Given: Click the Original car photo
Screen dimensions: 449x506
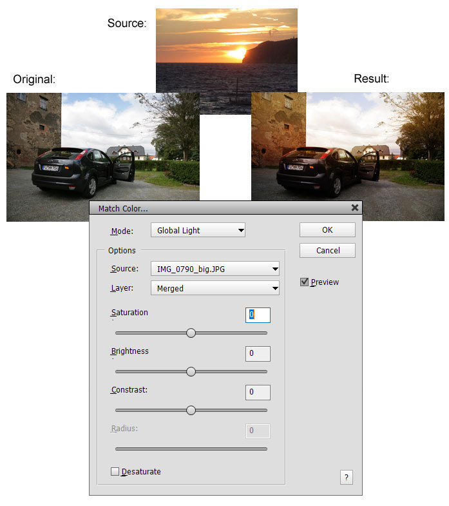Looking at the screenshot, I should 102,157.
